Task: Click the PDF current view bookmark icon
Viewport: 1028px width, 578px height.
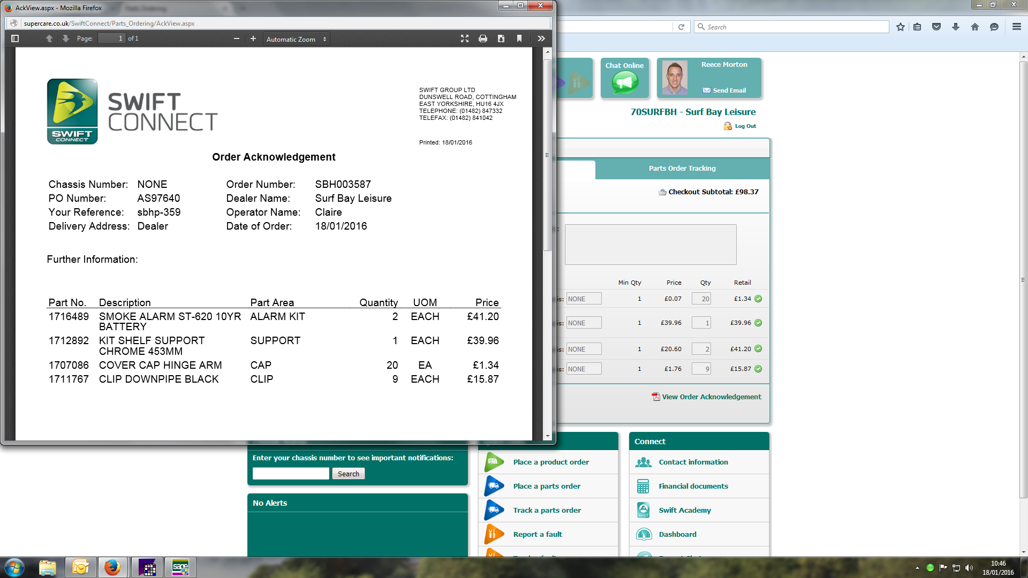Action: point(519,39)
